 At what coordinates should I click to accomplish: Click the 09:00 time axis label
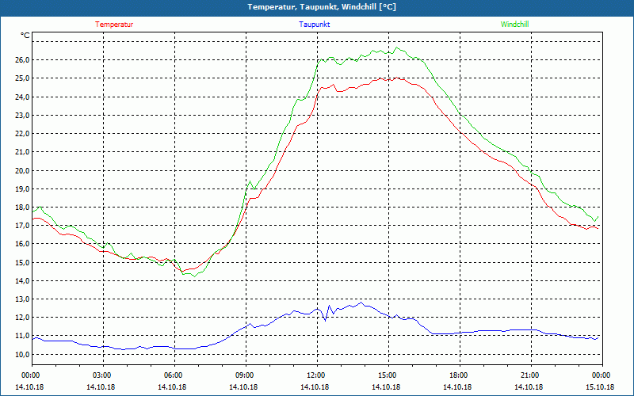coord(244,375)
